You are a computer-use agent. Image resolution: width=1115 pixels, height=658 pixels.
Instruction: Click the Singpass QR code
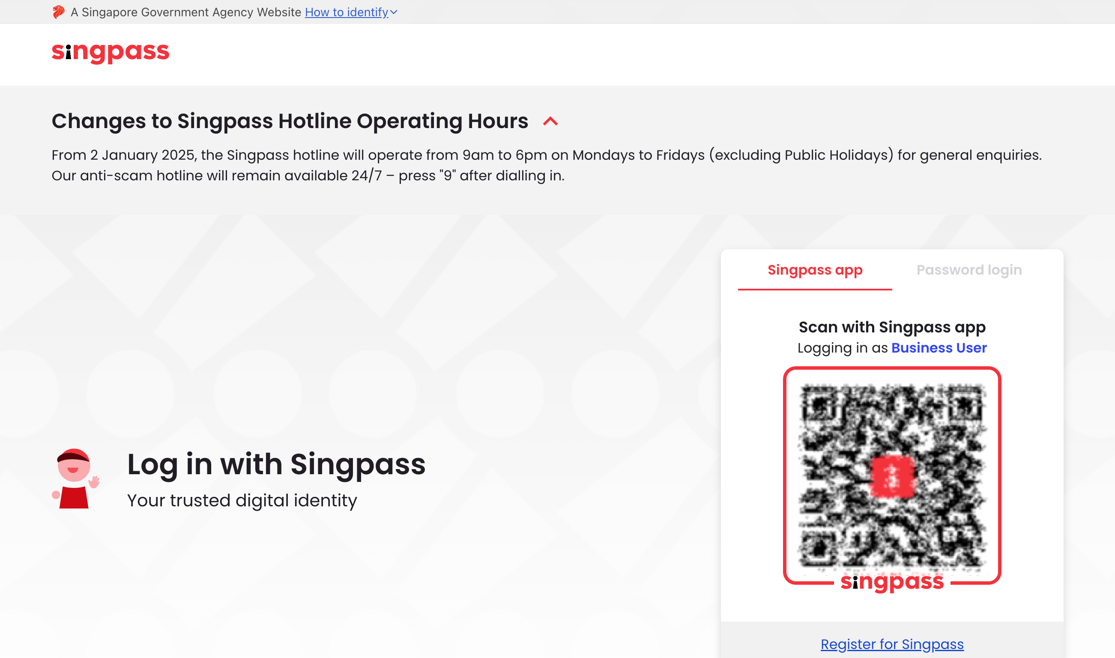point(892,475)
